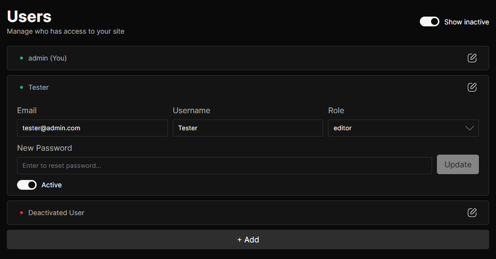This screenshot has height=259, width=496.
Task: Toggle the Show inactive switch
Action: coord(429,21)
